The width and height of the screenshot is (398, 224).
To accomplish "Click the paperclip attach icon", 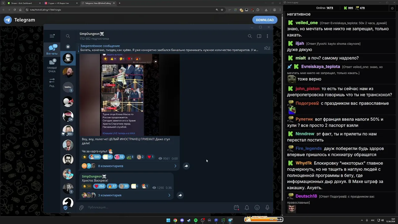I will (x=81, y=208).
